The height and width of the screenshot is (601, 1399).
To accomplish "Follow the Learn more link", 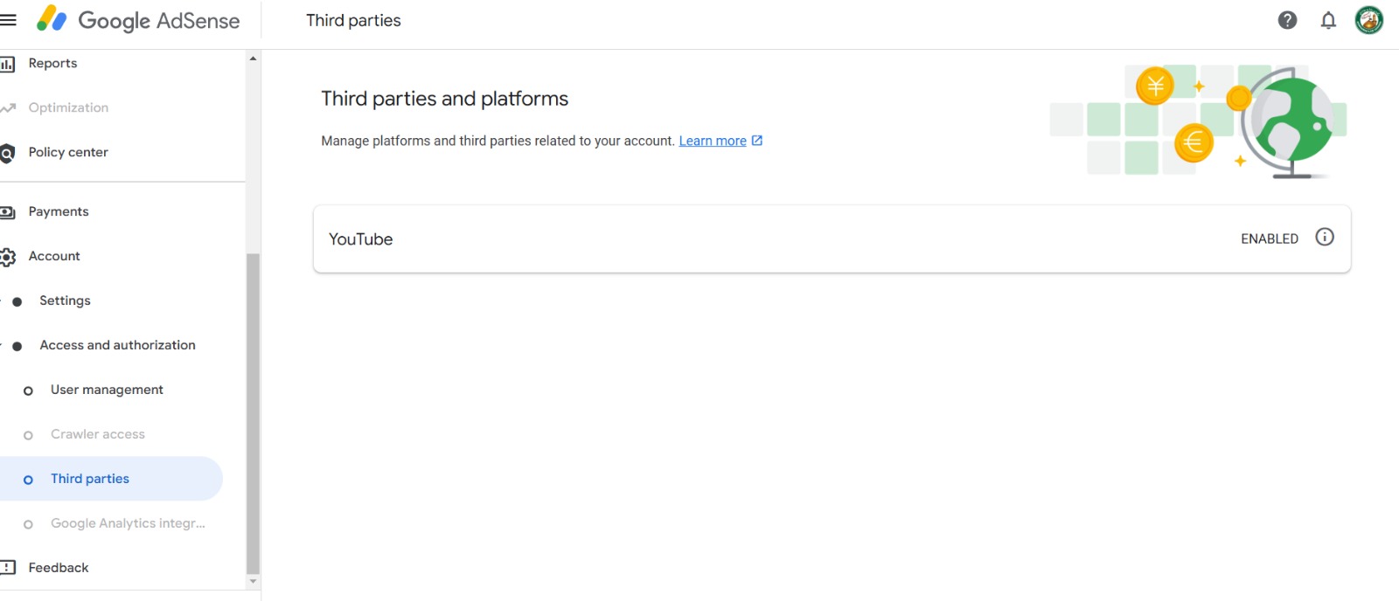I will click(x=713, y=141).
